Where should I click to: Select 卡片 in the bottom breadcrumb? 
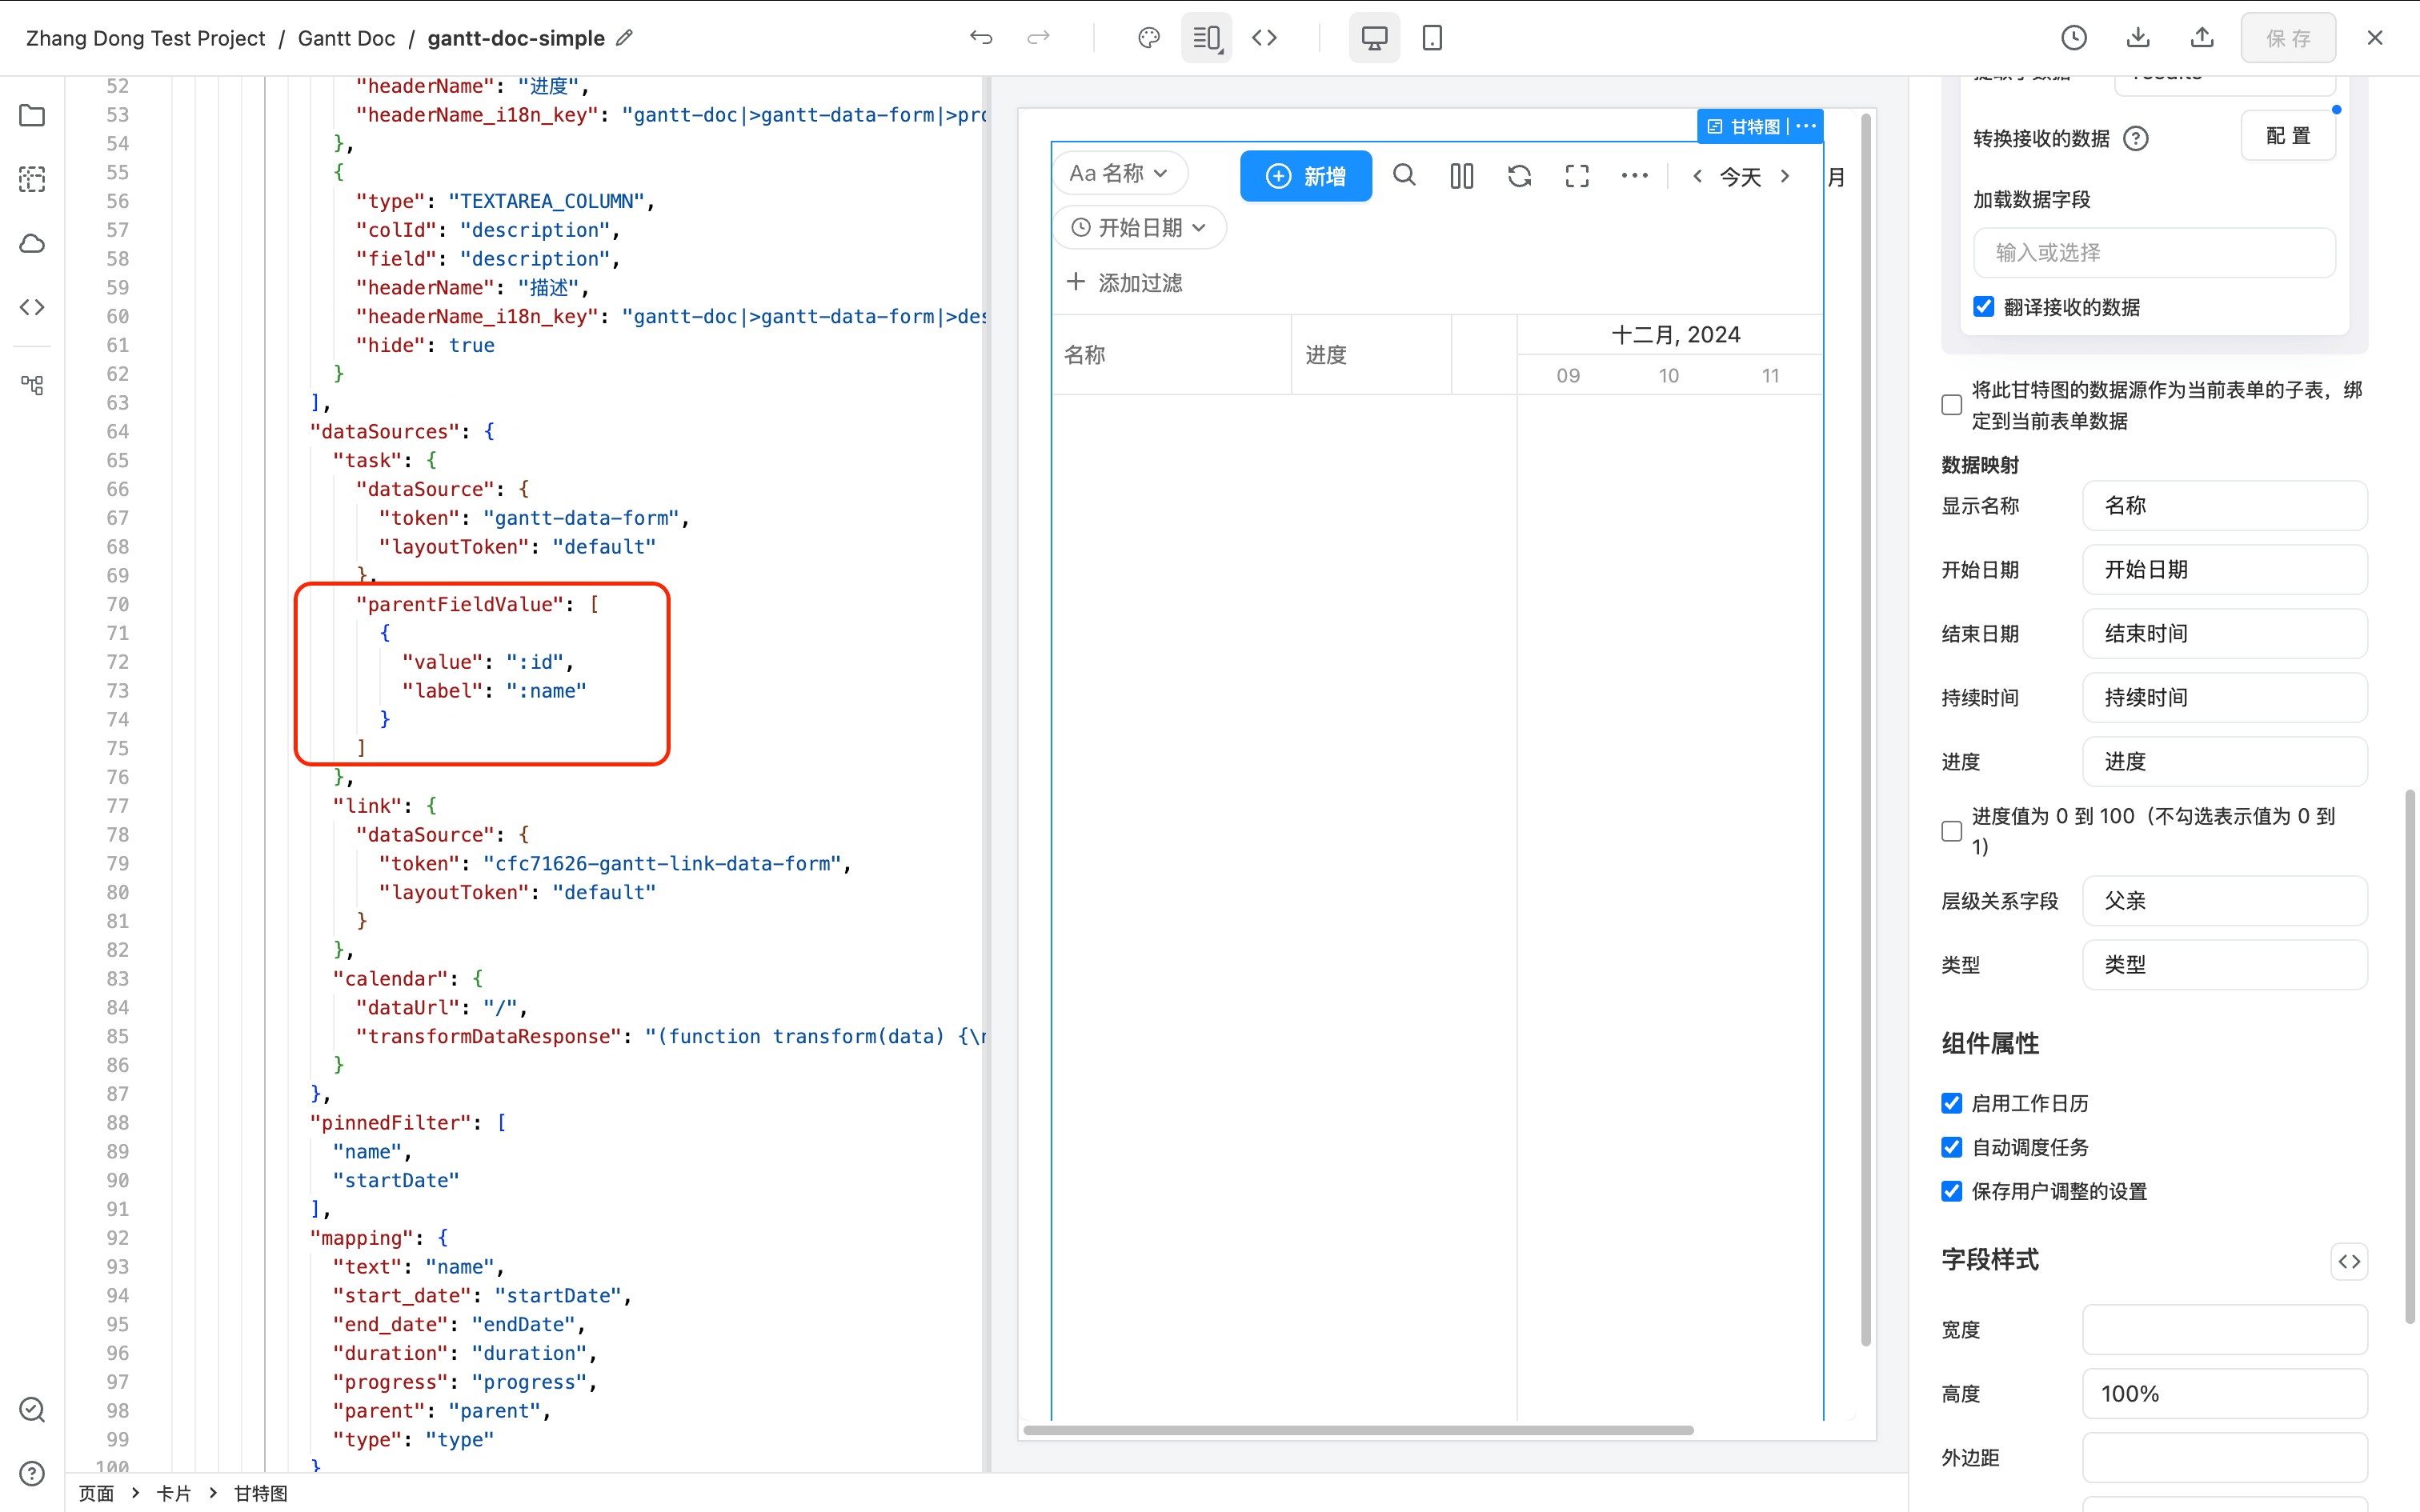(174, 1493)
